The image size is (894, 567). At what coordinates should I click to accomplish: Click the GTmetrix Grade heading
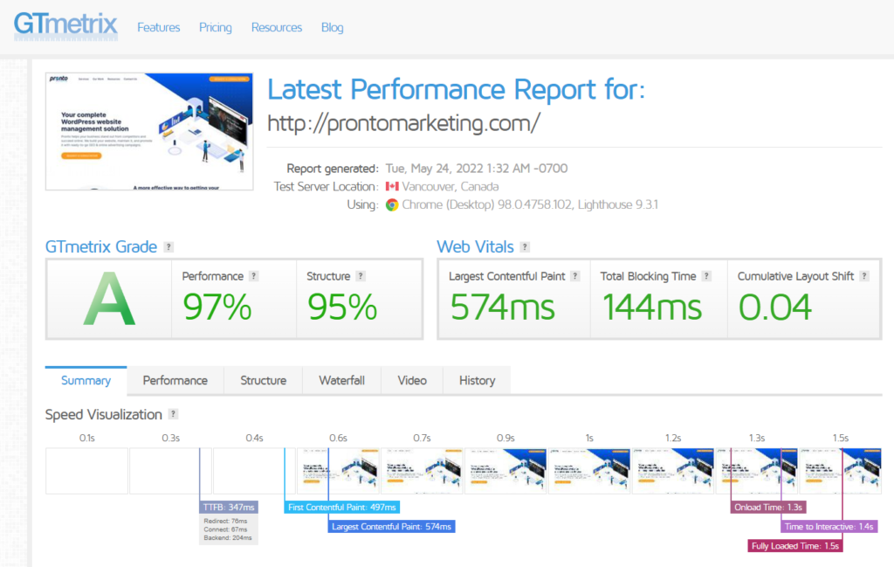[101, 247]
